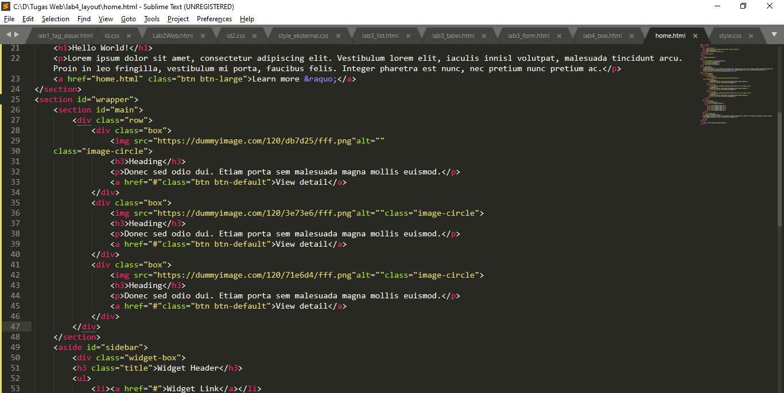Open the Tools menu

click(x=151, y=18)
